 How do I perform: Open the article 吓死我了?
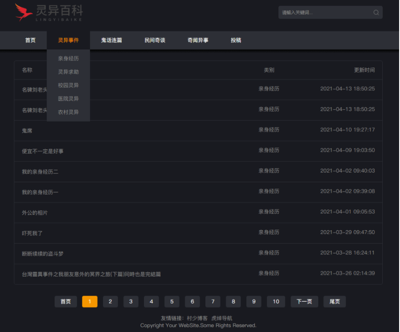click(32, 233)
